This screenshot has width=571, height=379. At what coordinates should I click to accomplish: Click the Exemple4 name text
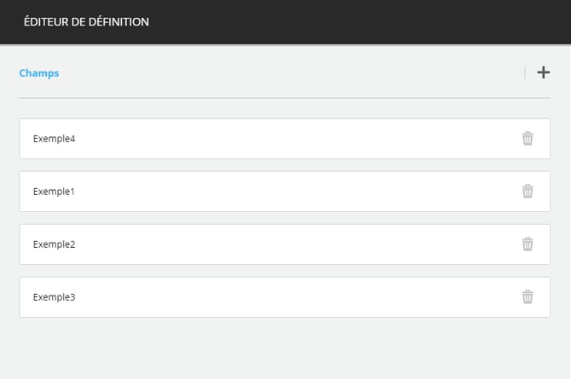[x=54, y=139]
